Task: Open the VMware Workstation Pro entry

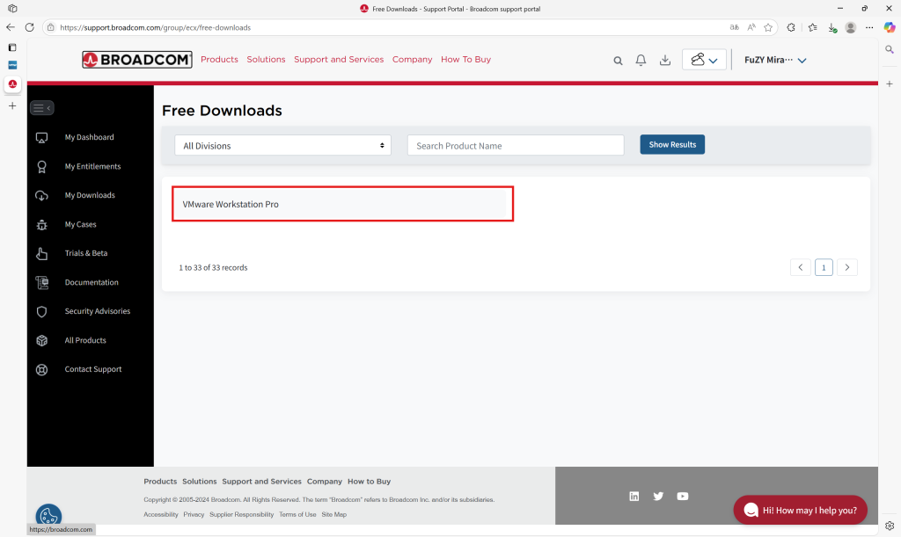Action: pyautogui.click(x=342, y=204)
